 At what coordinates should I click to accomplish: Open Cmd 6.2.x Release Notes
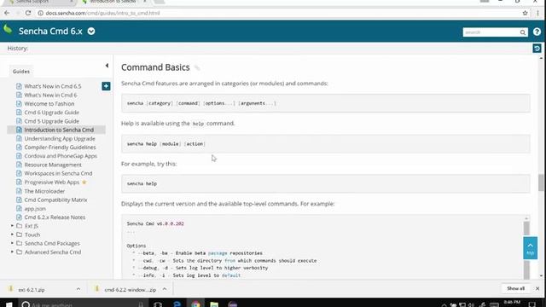click(55, 217)
